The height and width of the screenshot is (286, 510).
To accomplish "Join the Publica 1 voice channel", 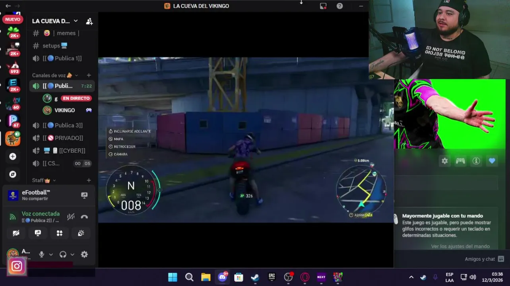I will (x=62, y=58).
